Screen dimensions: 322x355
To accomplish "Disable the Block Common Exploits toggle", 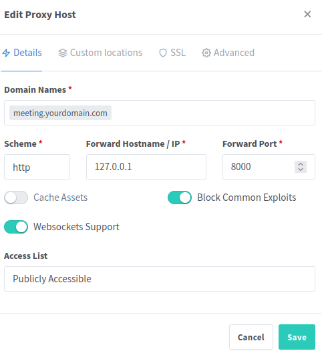I will point(180,198).
